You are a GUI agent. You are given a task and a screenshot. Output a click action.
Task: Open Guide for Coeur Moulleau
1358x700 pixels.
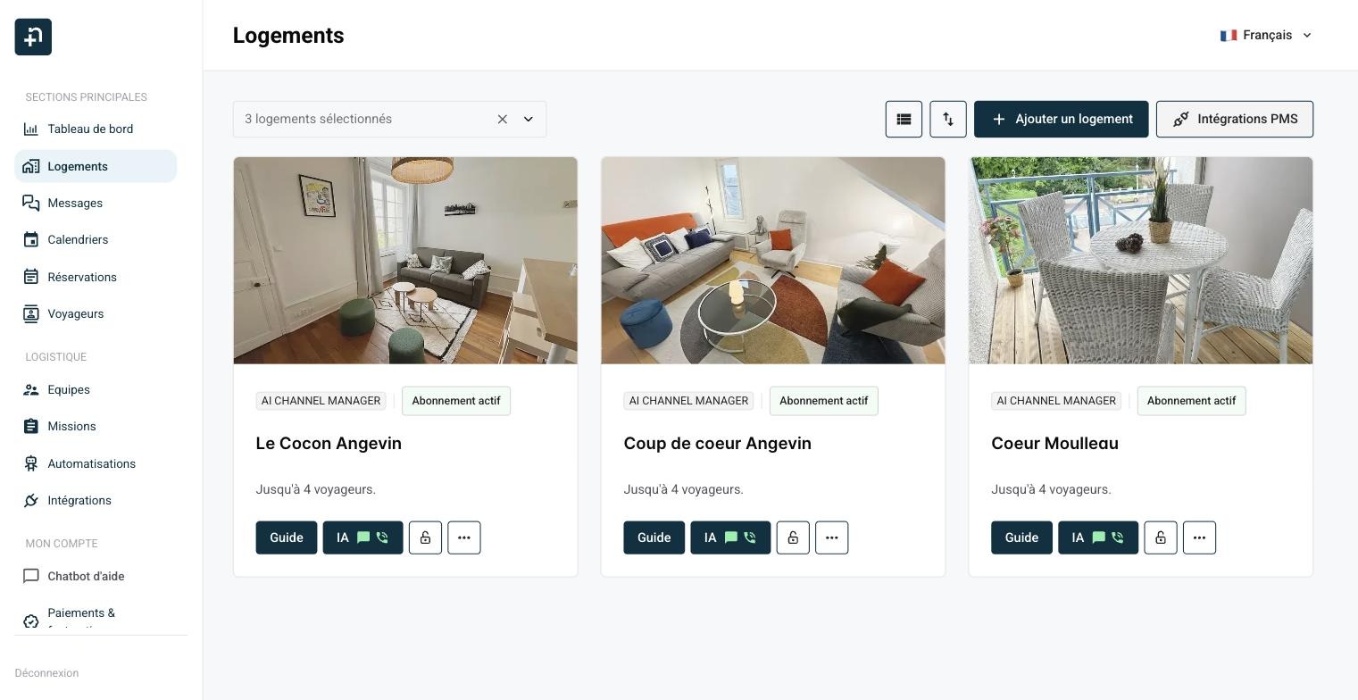[x=1021, y=537]
